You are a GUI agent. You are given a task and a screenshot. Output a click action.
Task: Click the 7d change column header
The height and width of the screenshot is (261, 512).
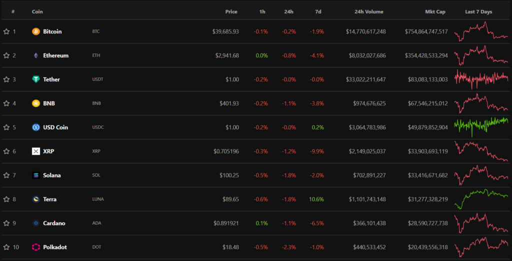click(318, 11)
